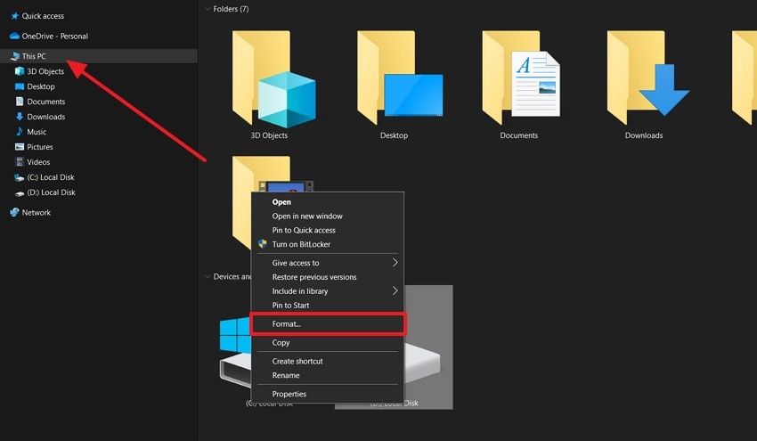Screen dimensions: 757x441
Task: Select This PC label in the navigation tree
Action: [34, 56]
